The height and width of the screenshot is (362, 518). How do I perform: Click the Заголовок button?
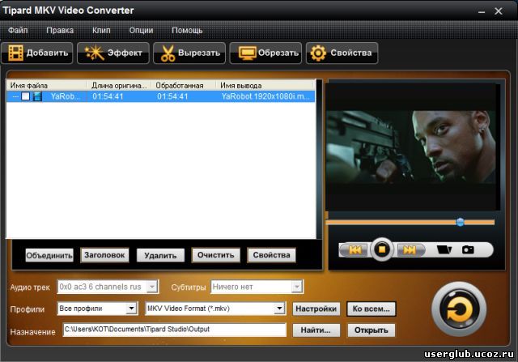tap(104, 255)
